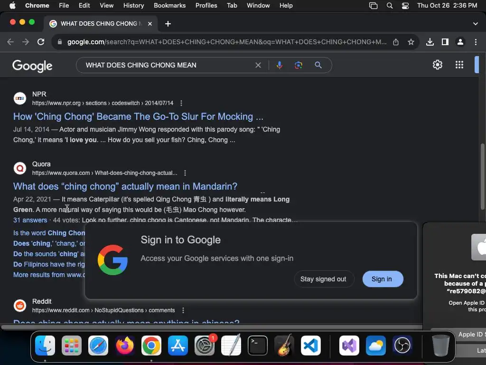Open the File menu

[x=64, y=6]
